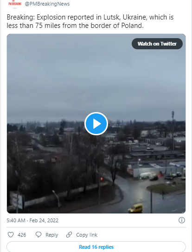Choose Copy link text
The width and height of the screenshot is (192, 252).
click(x=87, y=235)
